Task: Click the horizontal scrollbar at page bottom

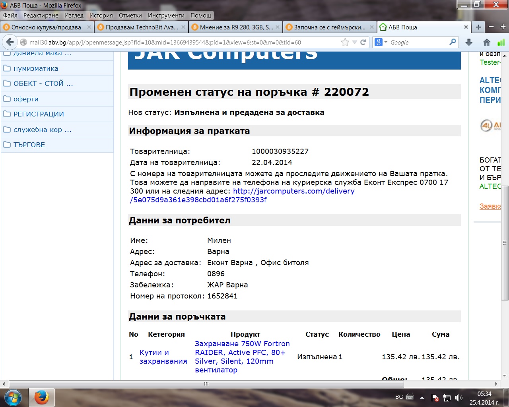Action: (206, 384)
